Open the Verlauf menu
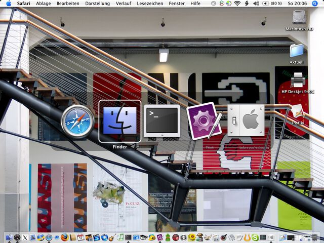Screen dimensions: 324x243 tap(124, 4)
